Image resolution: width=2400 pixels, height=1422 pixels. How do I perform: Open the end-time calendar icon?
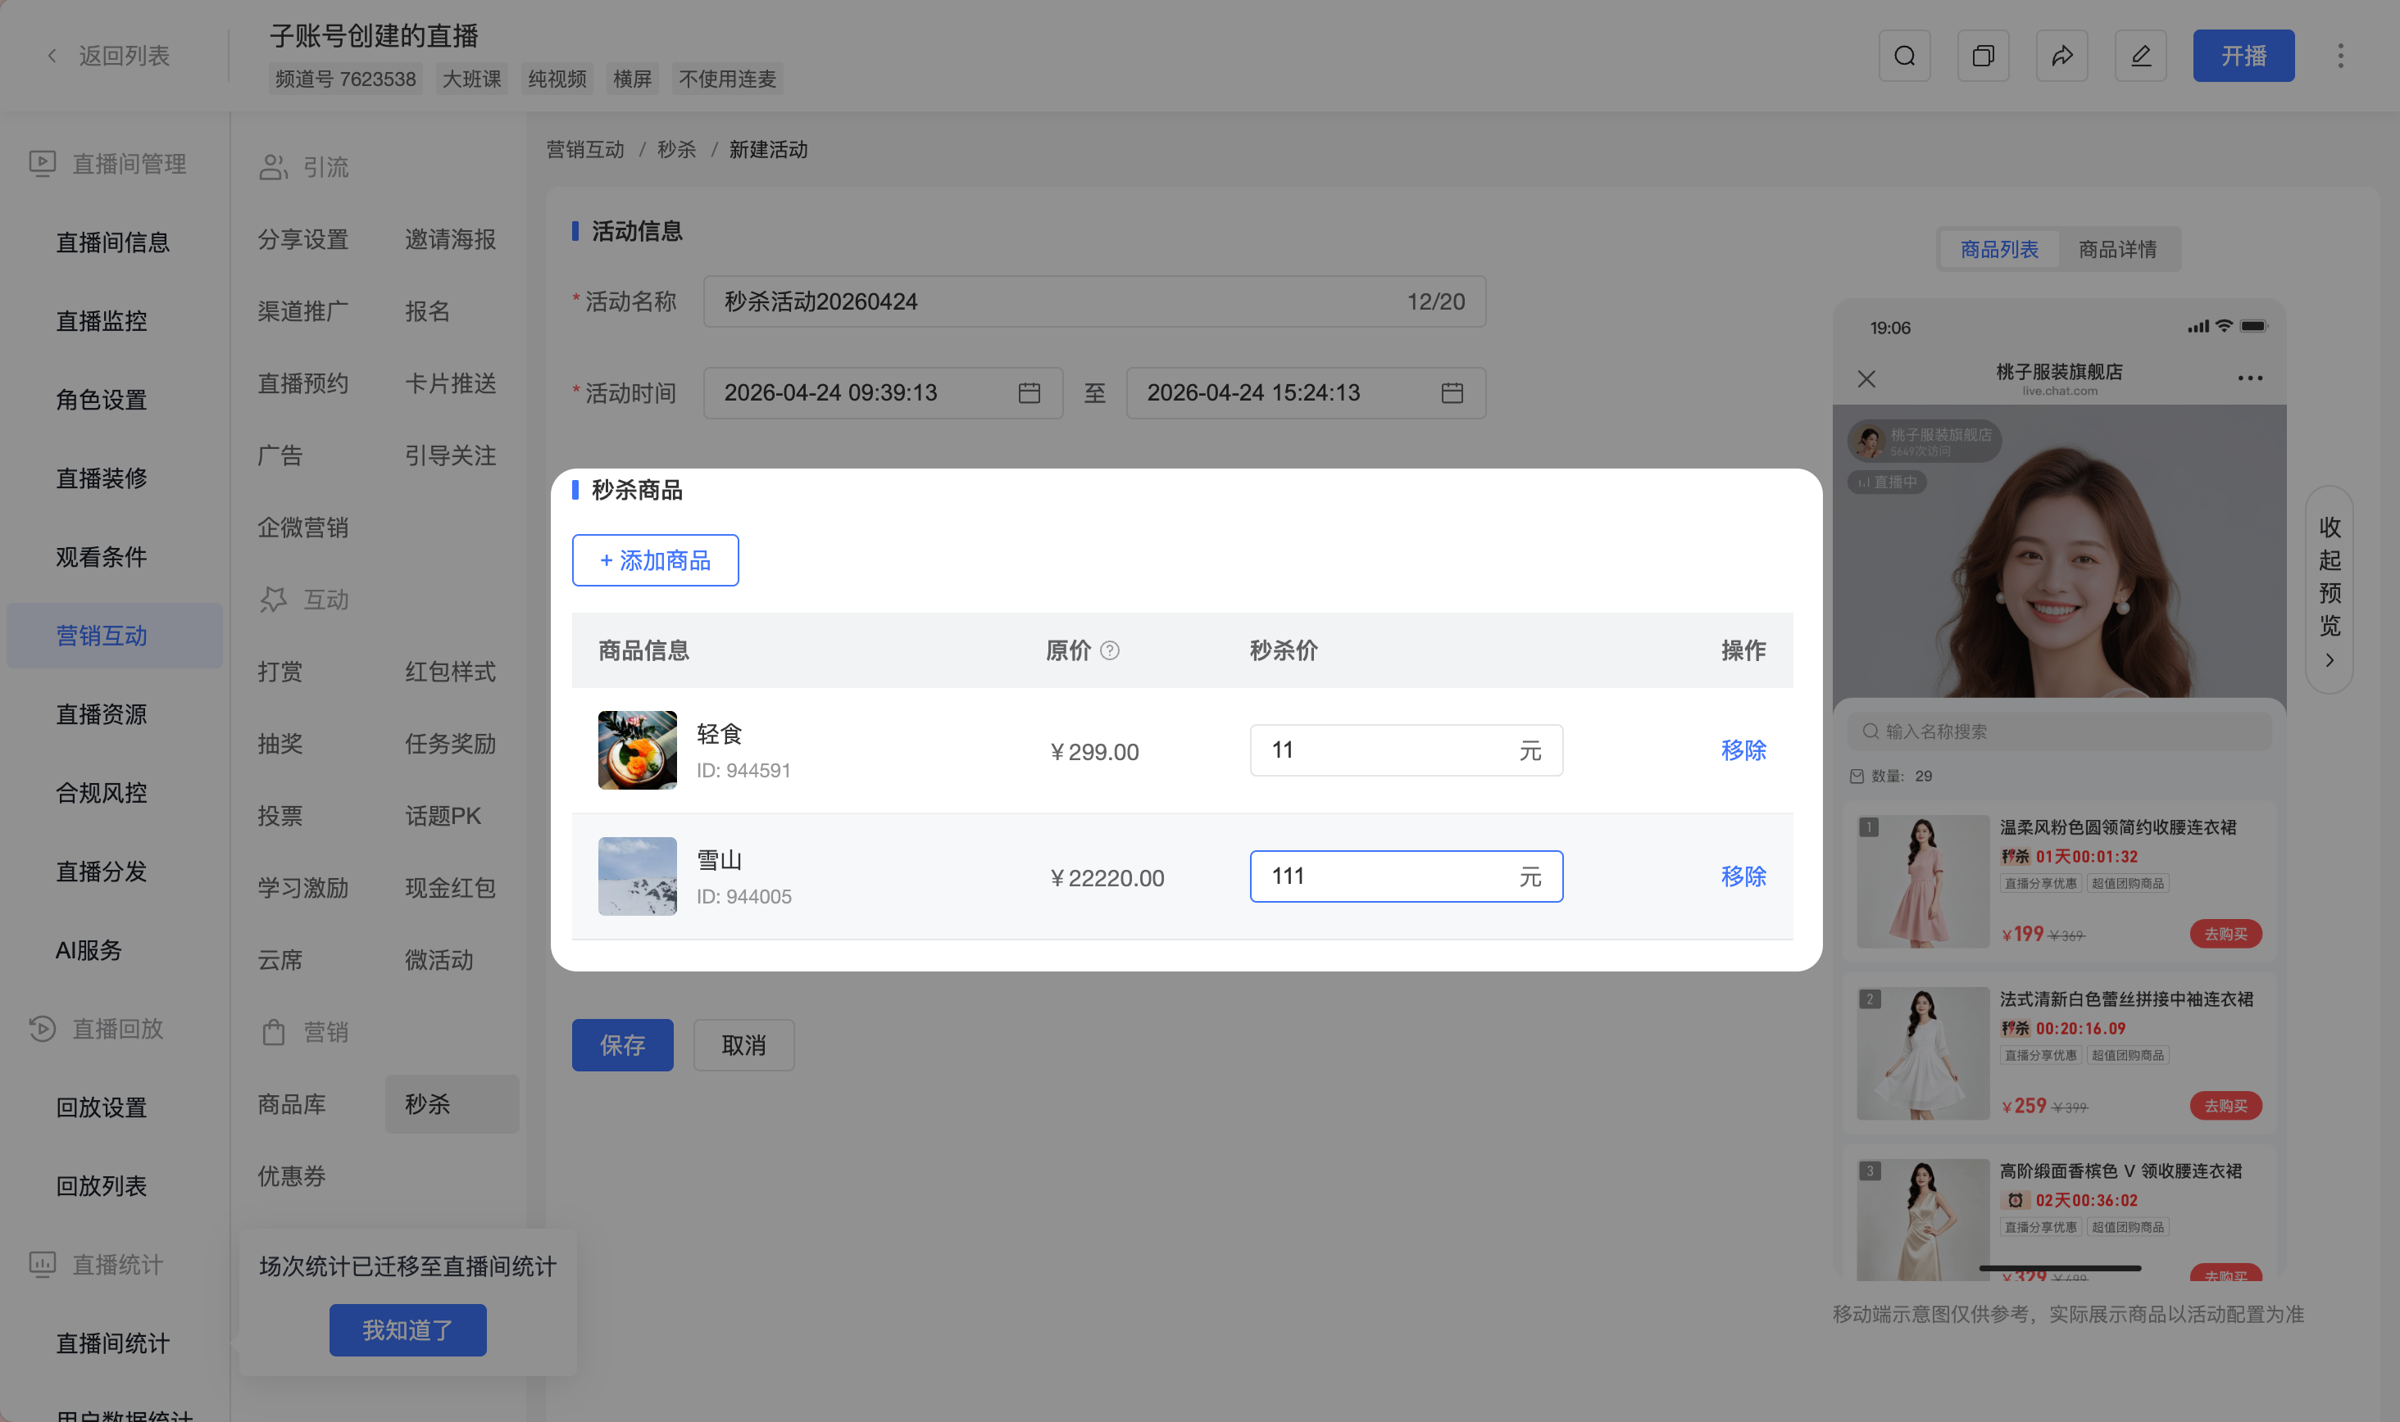pos(1452,393)
